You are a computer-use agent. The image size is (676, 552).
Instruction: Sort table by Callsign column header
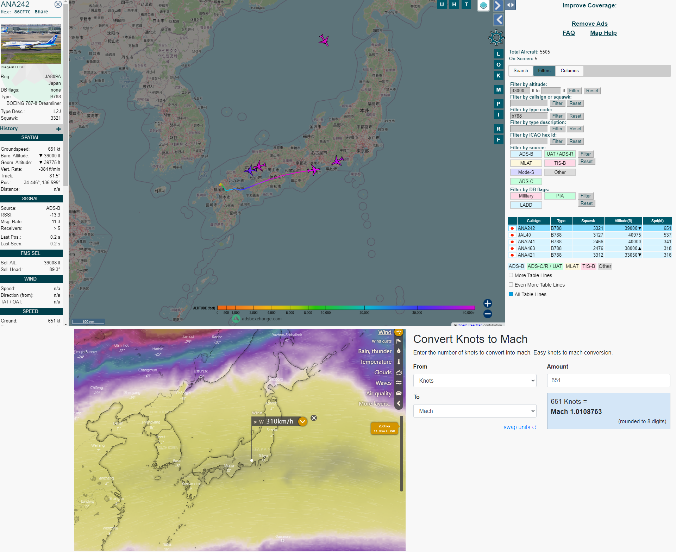[533, 221]
